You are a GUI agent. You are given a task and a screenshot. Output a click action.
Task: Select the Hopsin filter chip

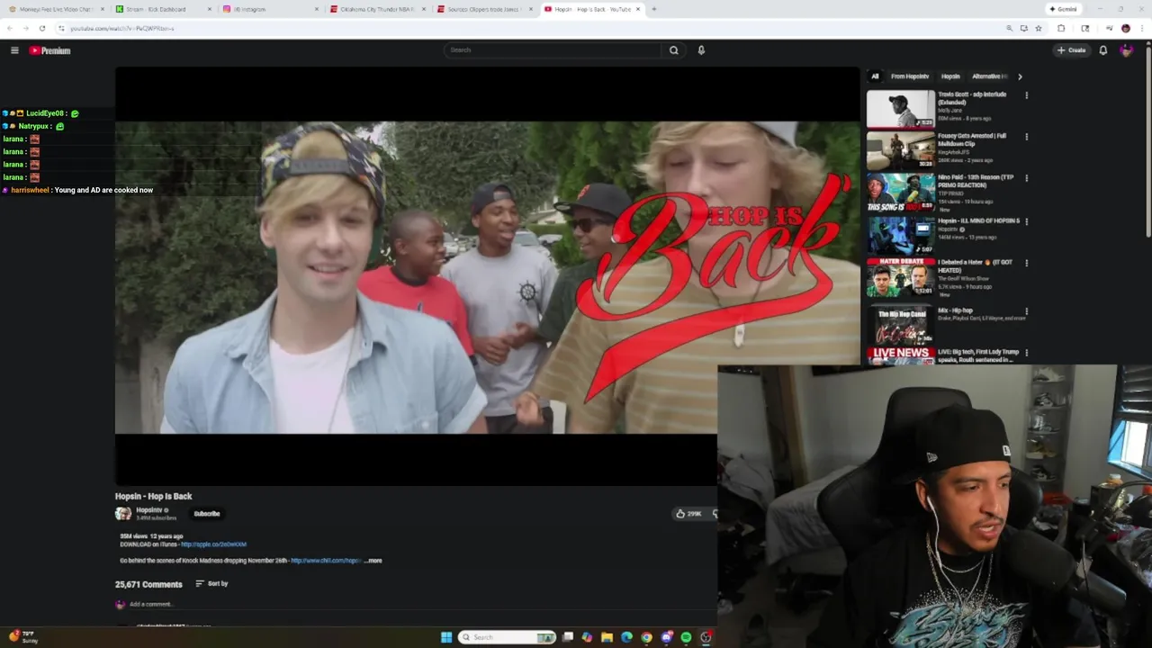pyautogui.click(x=950, y=76)
